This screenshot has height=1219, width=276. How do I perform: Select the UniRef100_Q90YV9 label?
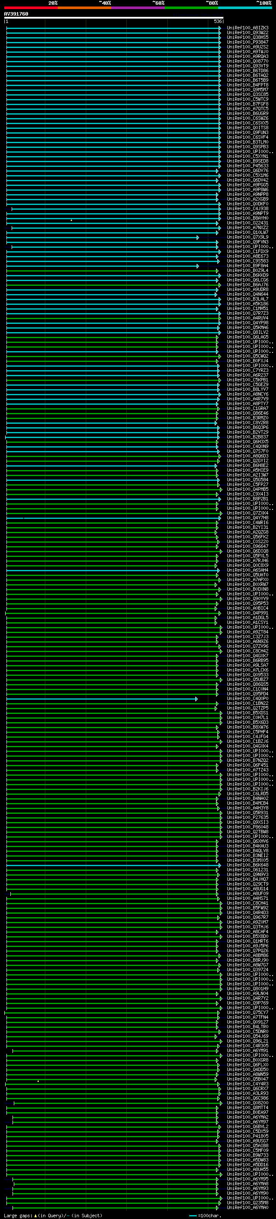(x=248, y=598)
